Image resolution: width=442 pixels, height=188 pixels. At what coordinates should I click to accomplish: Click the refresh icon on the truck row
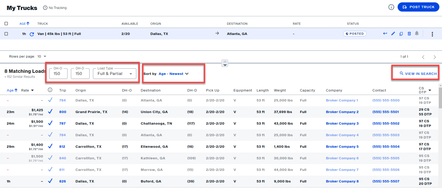coord(32,34)
